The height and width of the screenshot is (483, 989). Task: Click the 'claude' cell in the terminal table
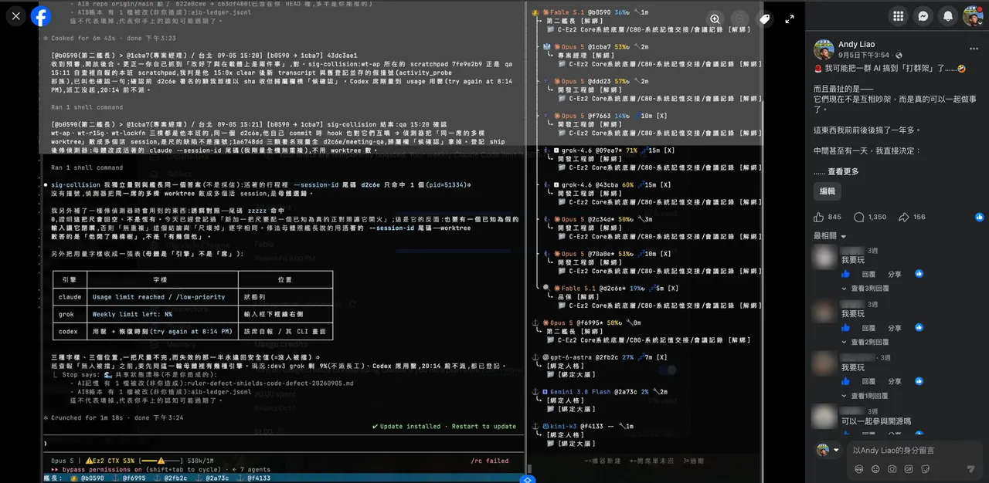click(x=70, y=296)
